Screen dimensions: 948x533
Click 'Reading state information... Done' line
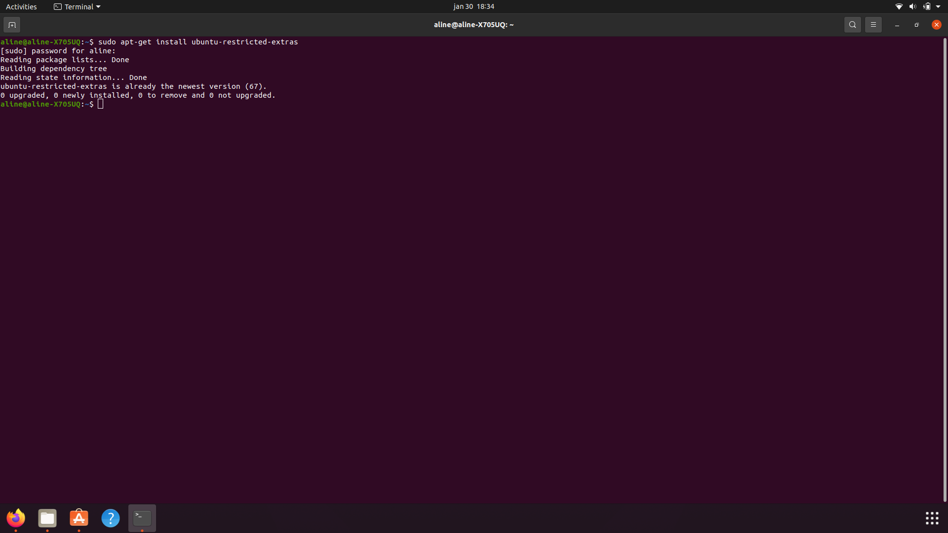(74, 77)
